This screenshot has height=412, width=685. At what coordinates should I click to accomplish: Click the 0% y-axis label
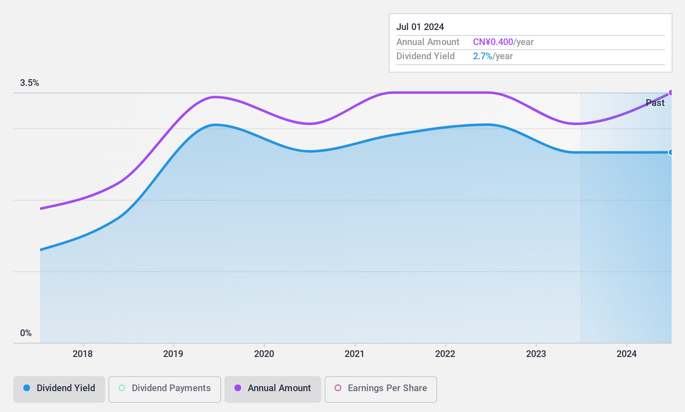(26, 333)
